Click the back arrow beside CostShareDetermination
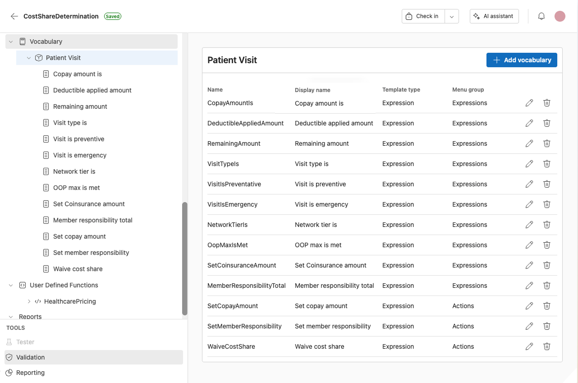 click(x=14, y=16)
